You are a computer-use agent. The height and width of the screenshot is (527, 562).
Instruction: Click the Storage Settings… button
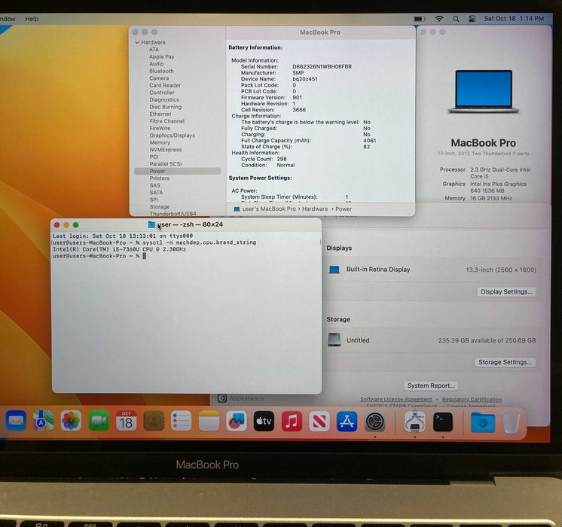[x=505, y=362]
